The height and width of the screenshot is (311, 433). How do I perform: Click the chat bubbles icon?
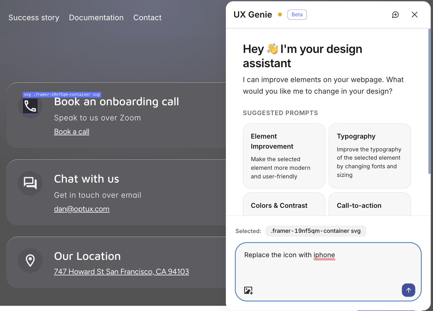click(x=30, y=183)
